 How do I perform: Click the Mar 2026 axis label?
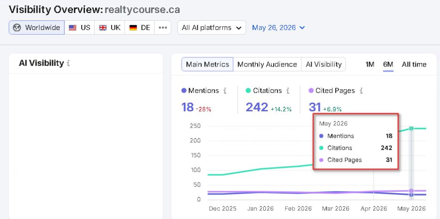pos(335,209)
